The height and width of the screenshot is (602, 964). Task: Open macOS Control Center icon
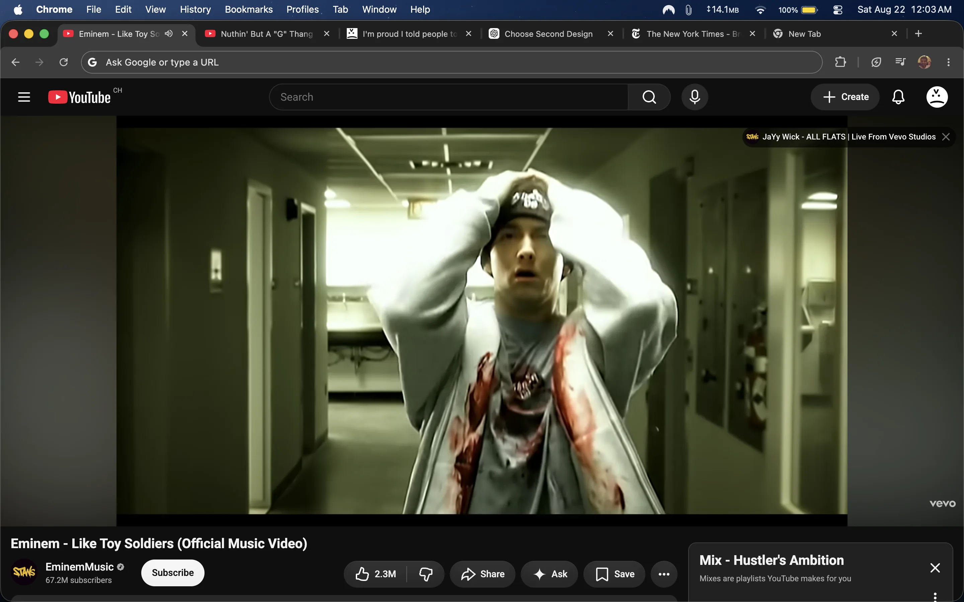point(838,10)
